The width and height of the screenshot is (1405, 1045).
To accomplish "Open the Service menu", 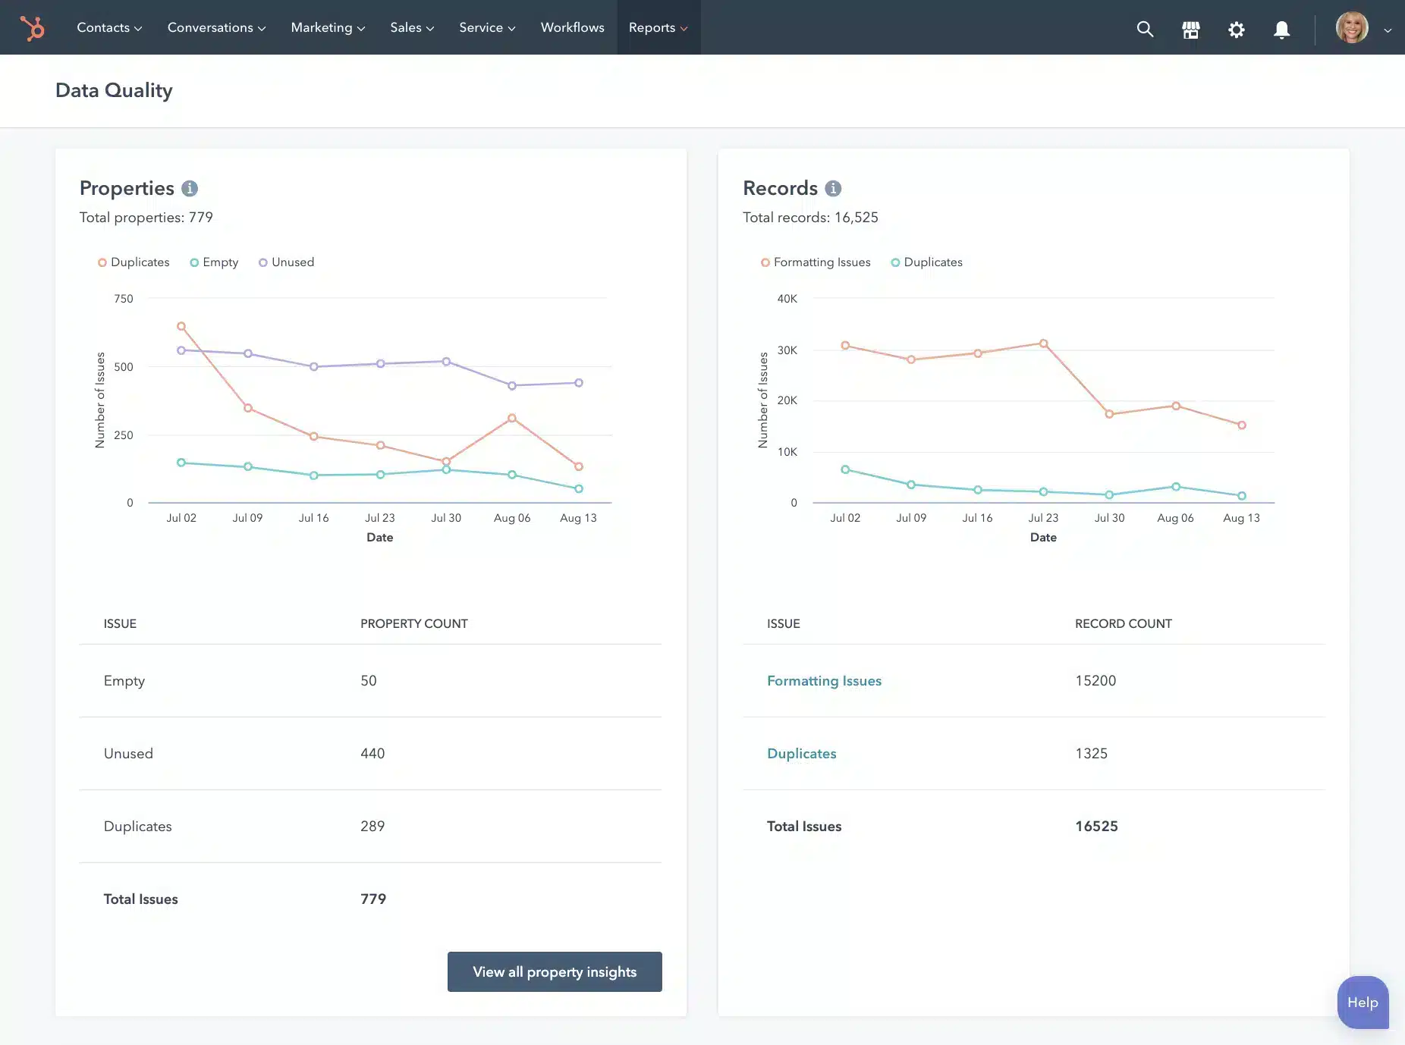I will click(487, 27).
